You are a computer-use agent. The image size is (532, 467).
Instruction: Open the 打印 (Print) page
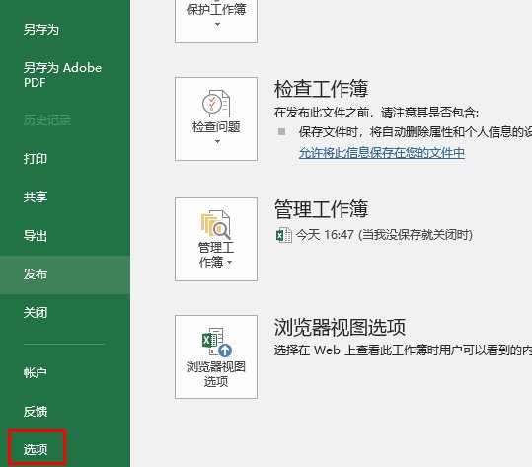[35, 159]
